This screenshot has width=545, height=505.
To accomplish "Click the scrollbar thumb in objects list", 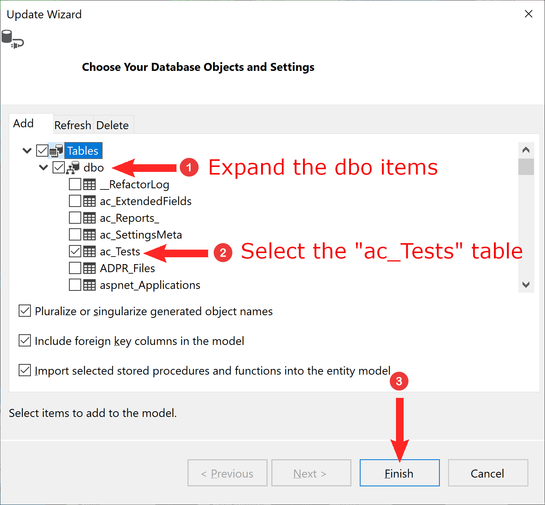I will pos(526,167).
